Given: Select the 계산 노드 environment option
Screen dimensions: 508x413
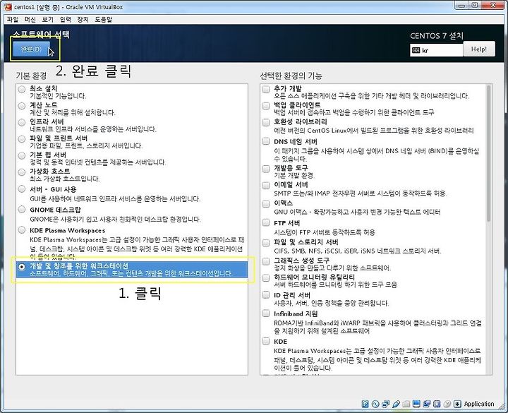Looking at the screenshot, I should 22,106.
